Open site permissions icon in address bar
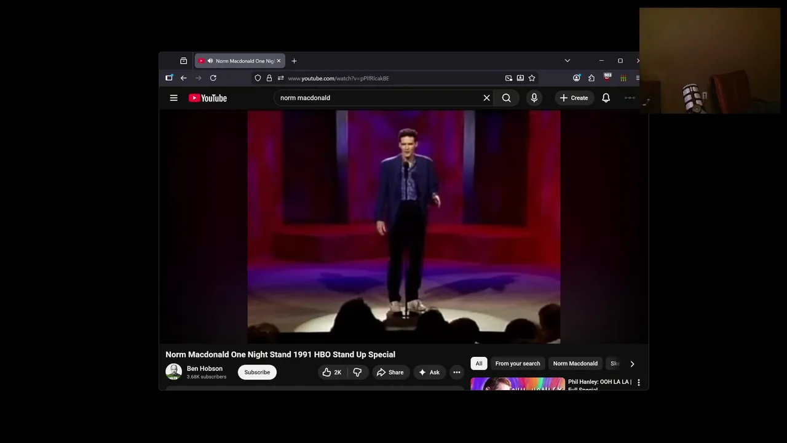787x443 pixels. tap(280, 78)
